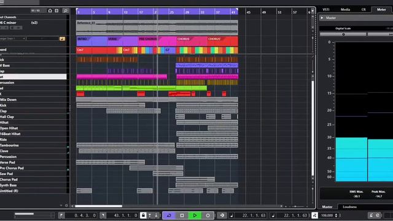Viewport: 393px width, 221px height.
Task: Open the Loudness tab below the meter
Action: [x=349, y=207]
